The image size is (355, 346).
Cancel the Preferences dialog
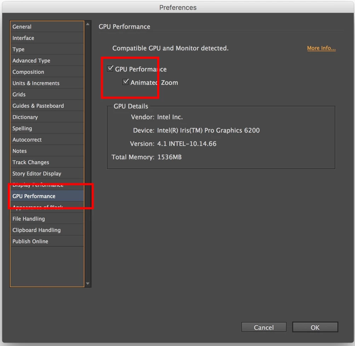point(264,327)
